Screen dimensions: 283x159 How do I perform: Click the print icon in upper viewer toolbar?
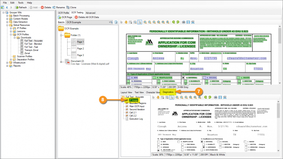pyautogui.click(x=183, y=22)
